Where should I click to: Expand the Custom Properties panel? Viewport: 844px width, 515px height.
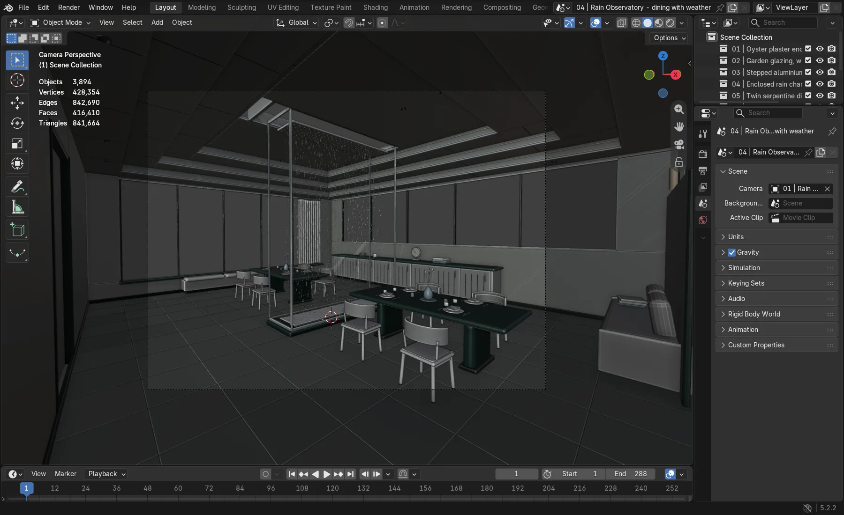click(776, 345)
